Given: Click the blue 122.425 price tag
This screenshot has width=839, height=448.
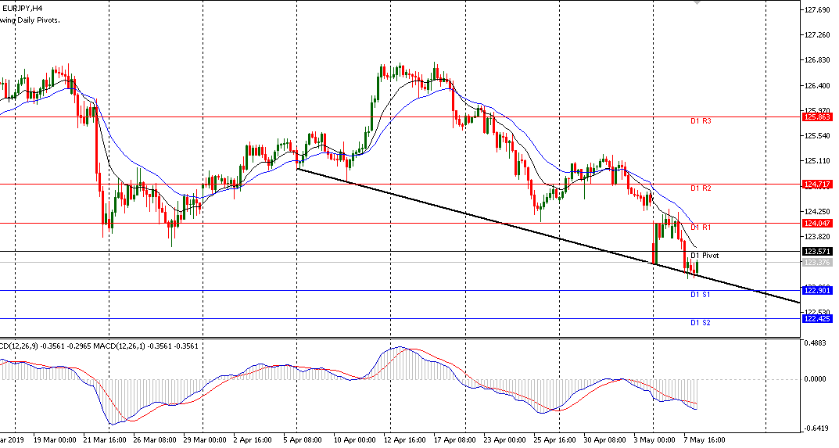Looking at the screenshot, I should pos(816,319).
